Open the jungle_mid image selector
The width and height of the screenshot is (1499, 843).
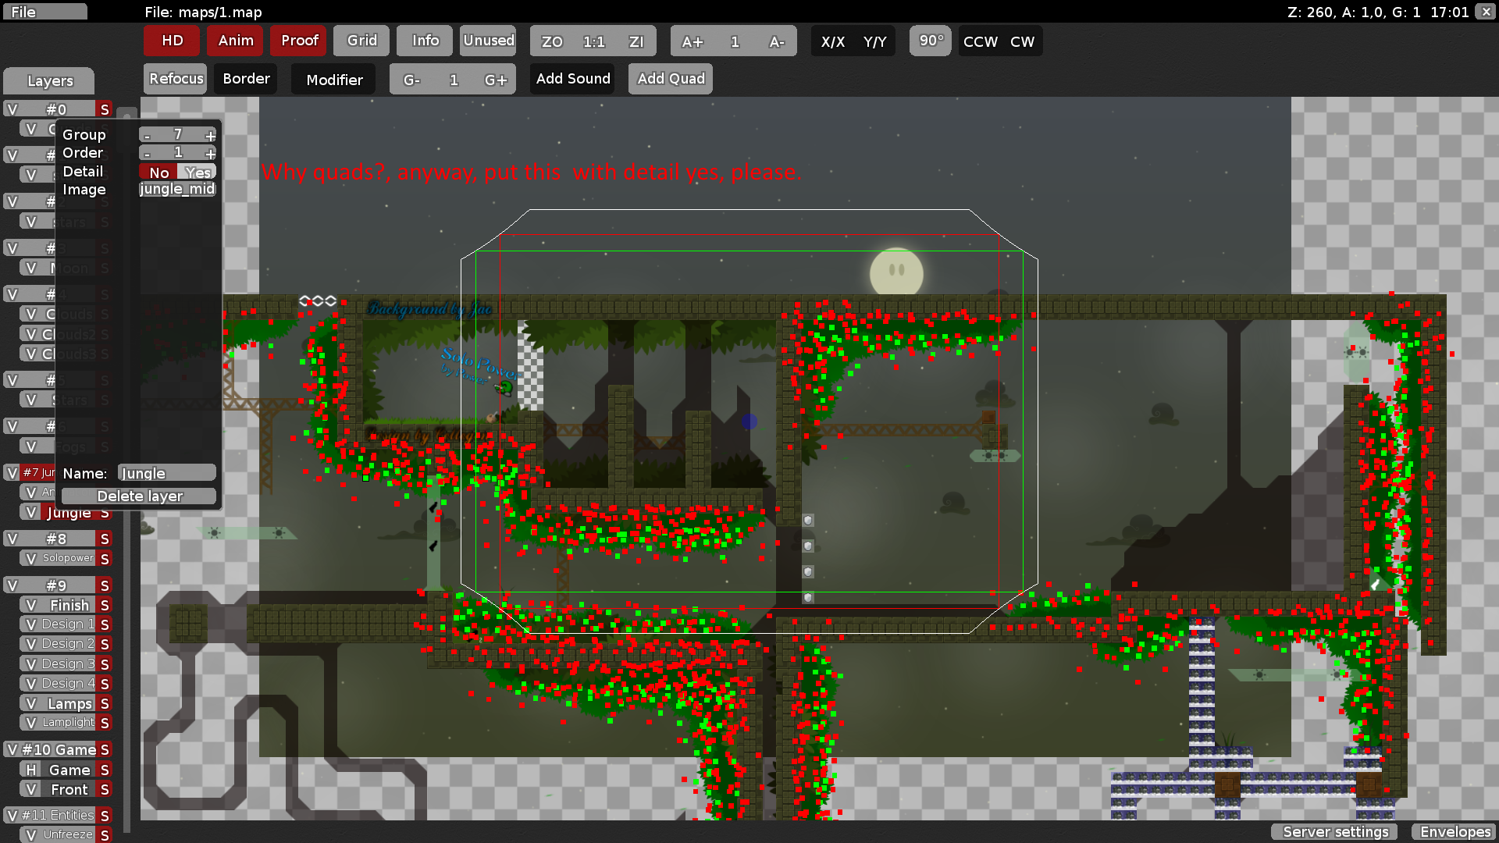click(177, 189)
